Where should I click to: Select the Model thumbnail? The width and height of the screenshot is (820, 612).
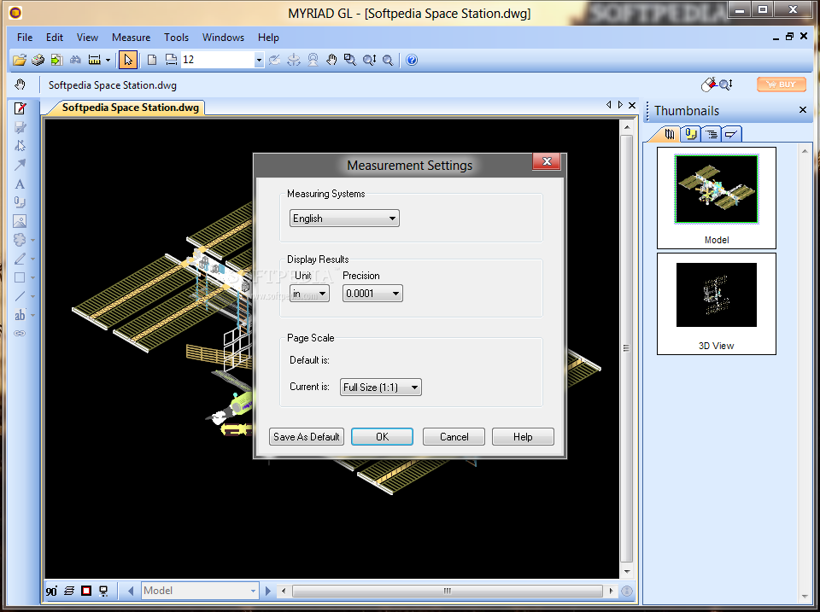716,197
